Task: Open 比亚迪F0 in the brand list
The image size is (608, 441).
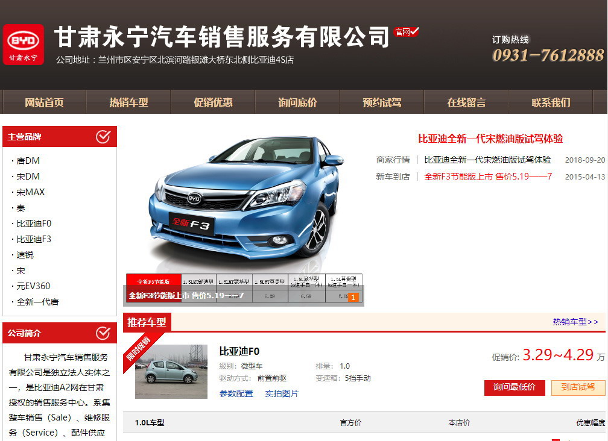Action: pyautogui.click(x=34, y=224)
